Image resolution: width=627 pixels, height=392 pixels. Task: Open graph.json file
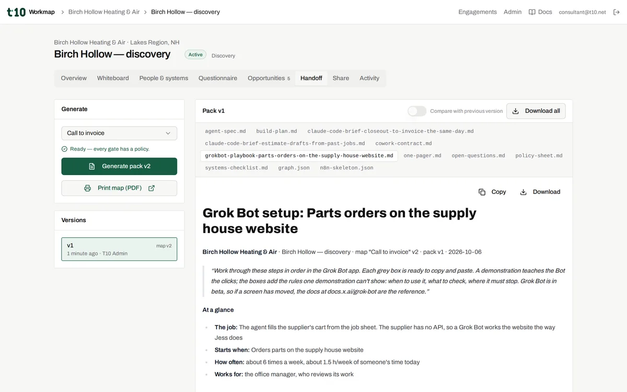(294, 168)
